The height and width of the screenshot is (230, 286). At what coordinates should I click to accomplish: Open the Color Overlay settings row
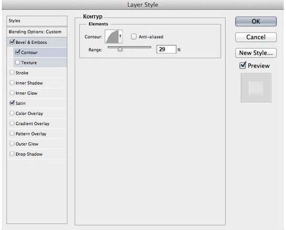click(x=37, y=114)
